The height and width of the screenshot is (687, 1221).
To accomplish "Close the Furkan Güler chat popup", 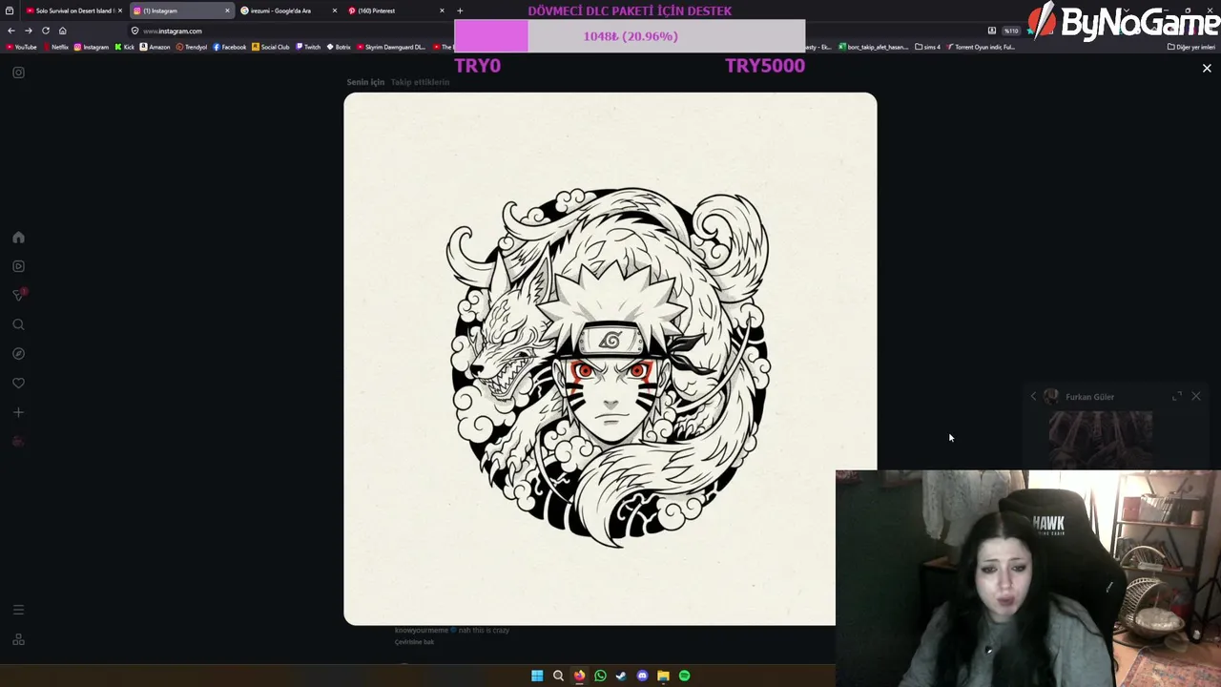I will click(x=1196, y=396).
